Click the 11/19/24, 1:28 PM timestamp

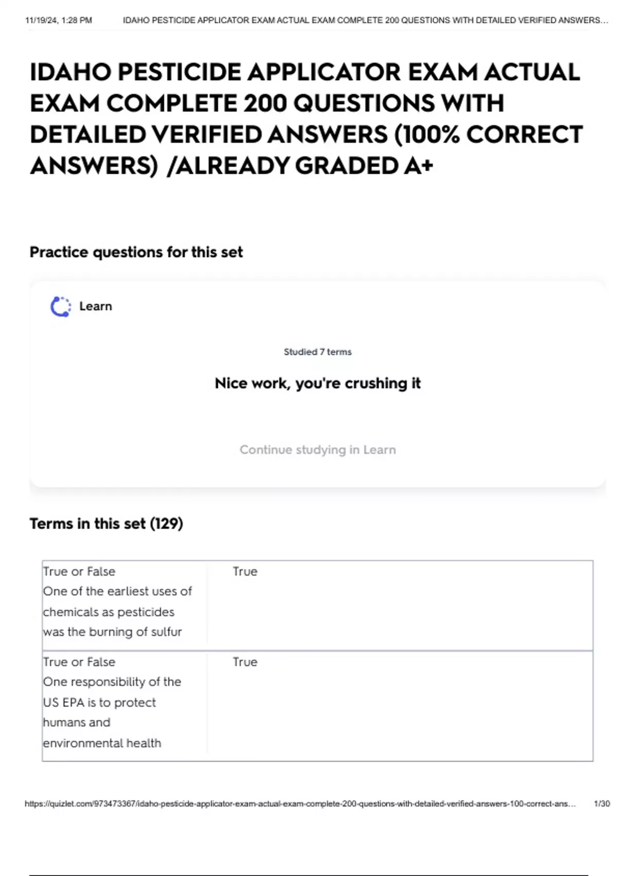58,21
